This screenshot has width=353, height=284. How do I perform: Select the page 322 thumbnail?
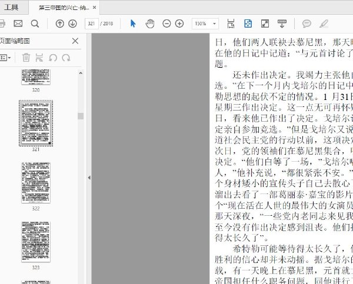coord(36,181)
